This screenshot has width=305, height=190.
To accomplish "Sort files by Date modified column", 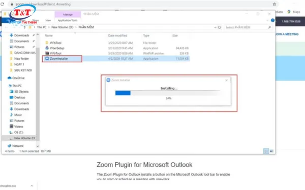I will pyautogui.click(x=117, y=35).
